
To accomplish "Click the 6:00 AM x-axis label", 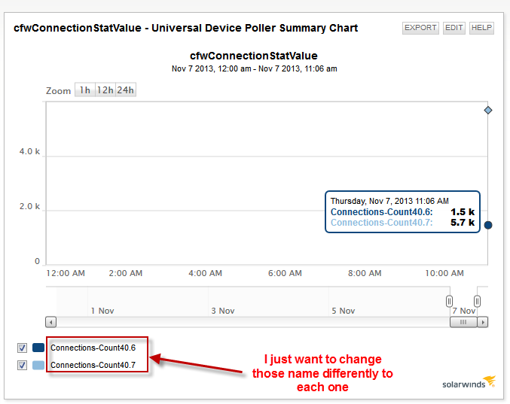I will coord(285,273).
